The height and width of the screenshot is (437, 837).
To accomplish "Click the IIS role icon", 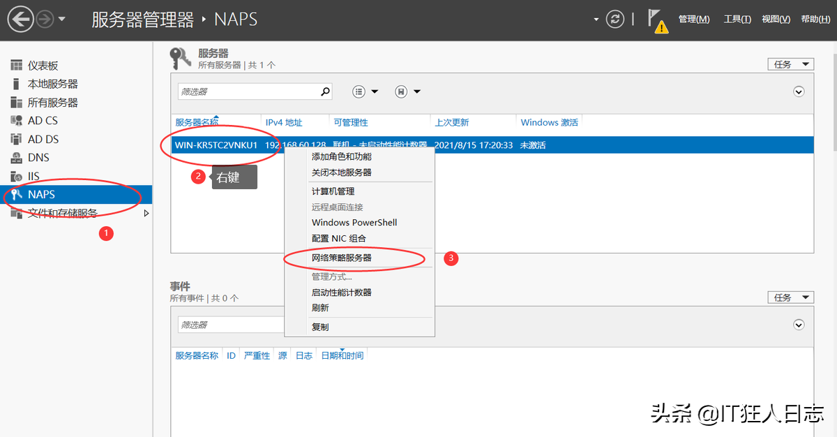I will (16, 177).
